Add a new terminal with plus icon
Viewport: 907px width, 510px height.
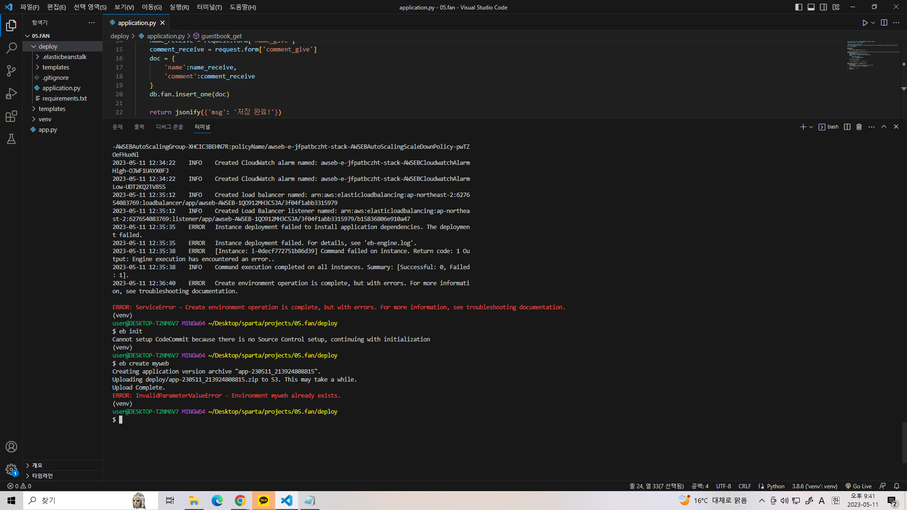803,127
